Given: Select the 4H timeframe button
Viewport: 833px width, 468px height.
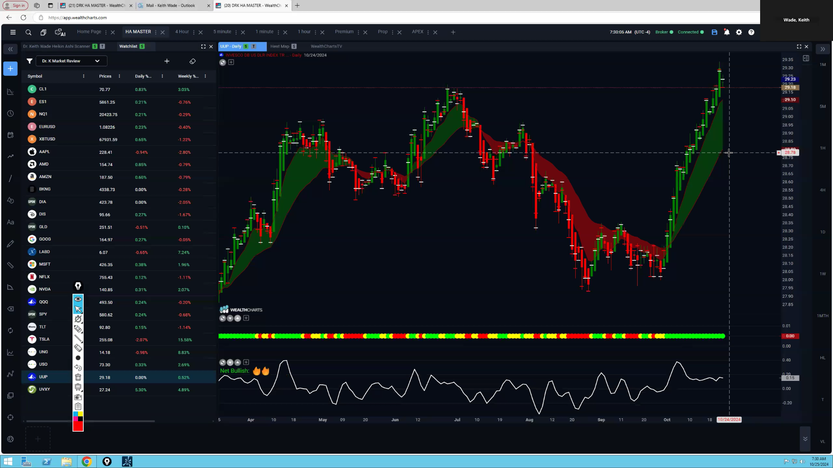Looking at the screenshot, I should 823,190.
